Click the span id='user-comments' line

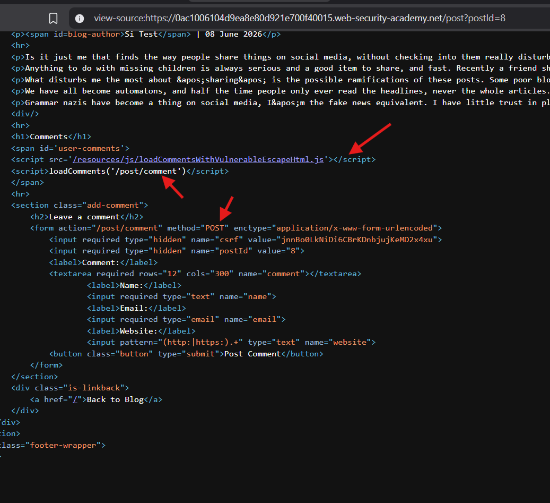click(x=70, y=148)
